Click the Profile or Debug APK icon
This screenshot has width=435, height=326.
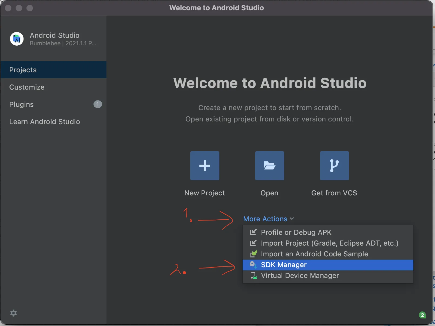[x=253, y=232]
